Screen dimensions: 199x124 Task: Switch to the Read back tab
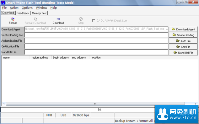[x=23, y=13]
